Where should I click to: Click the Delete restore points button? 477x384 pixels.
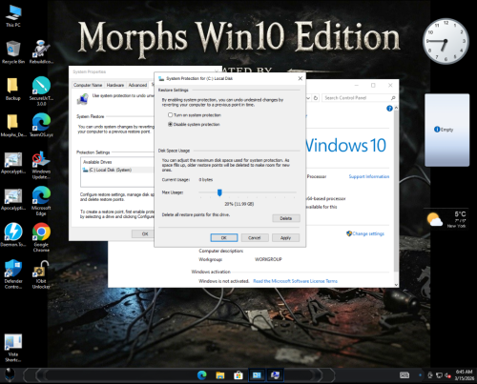click(286, 218)
